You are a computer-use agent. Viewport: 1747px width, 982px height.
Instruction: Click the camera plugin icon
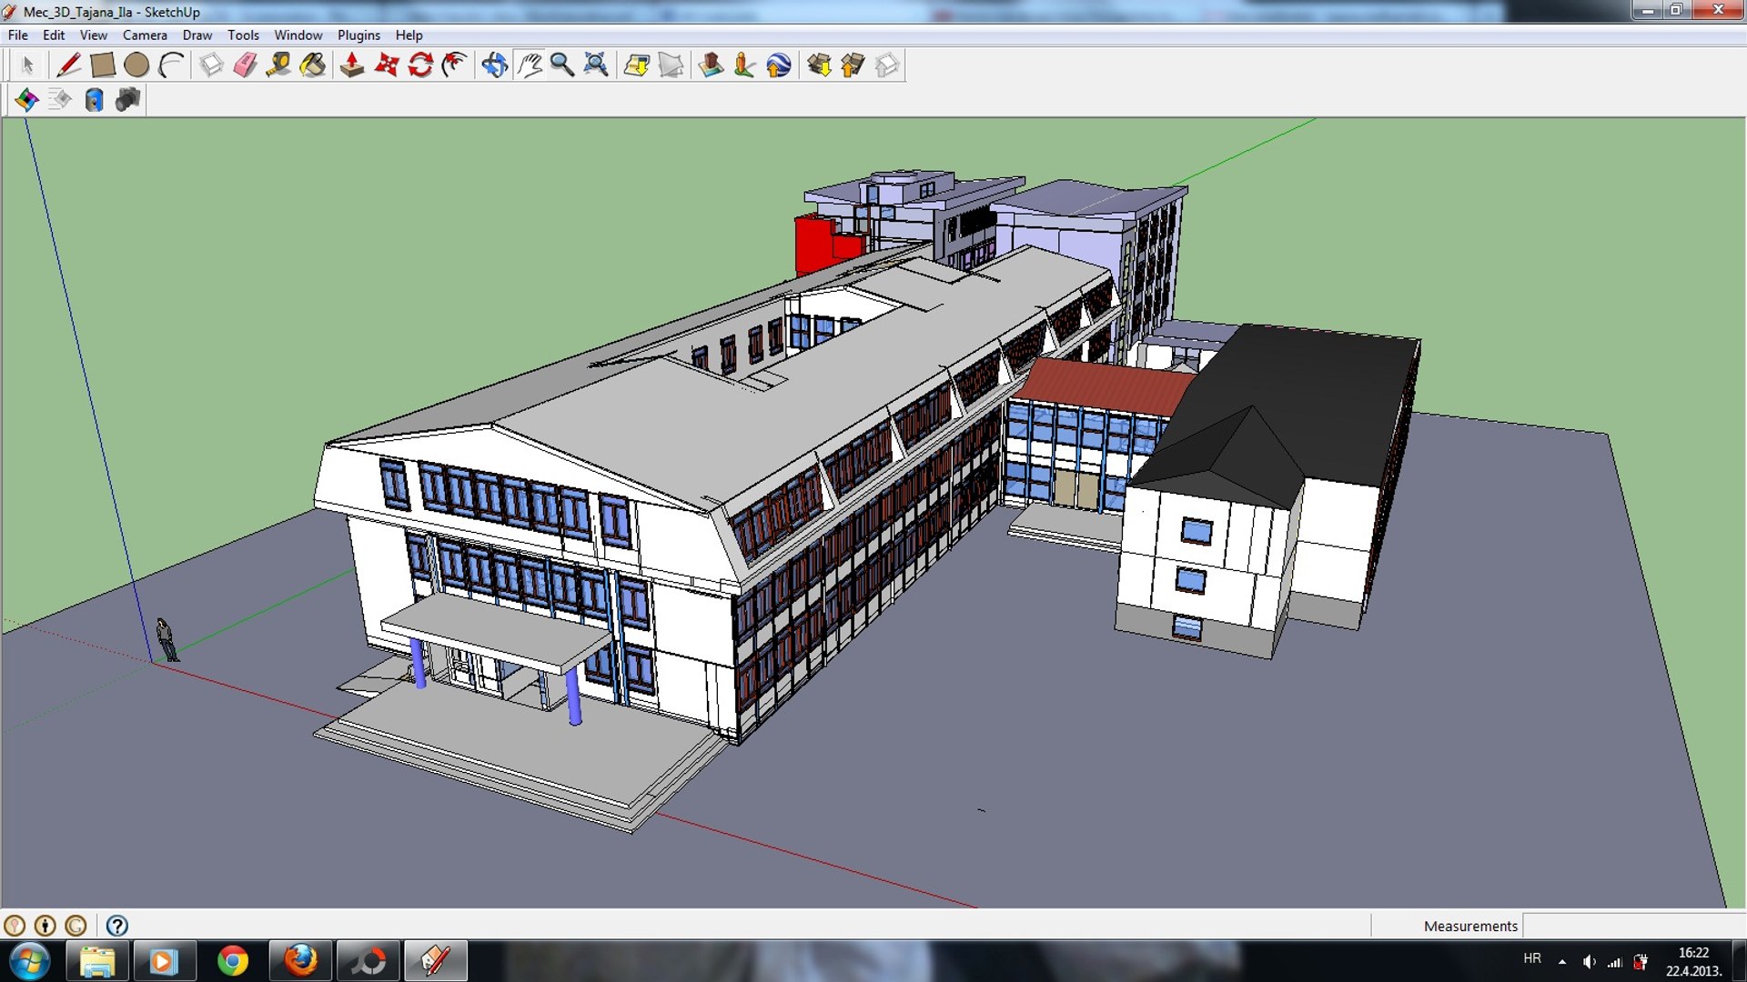click(128, 99)
